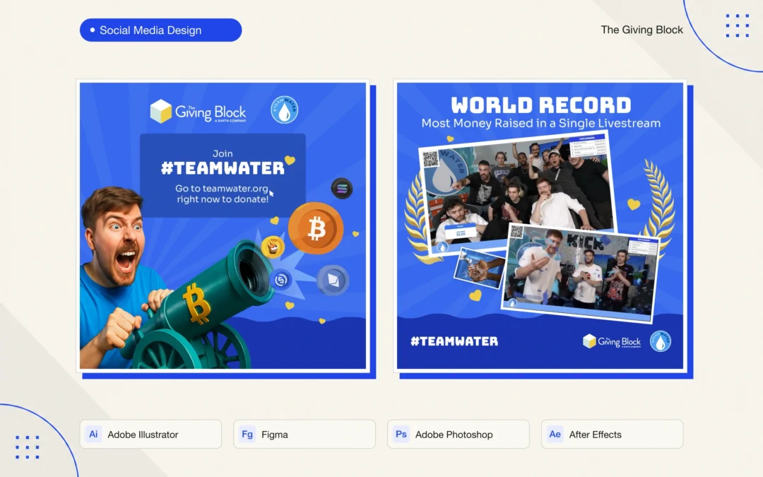Click the Team Water droplet badge in right post footer
763x477 pixels.
tap(661, 341)
